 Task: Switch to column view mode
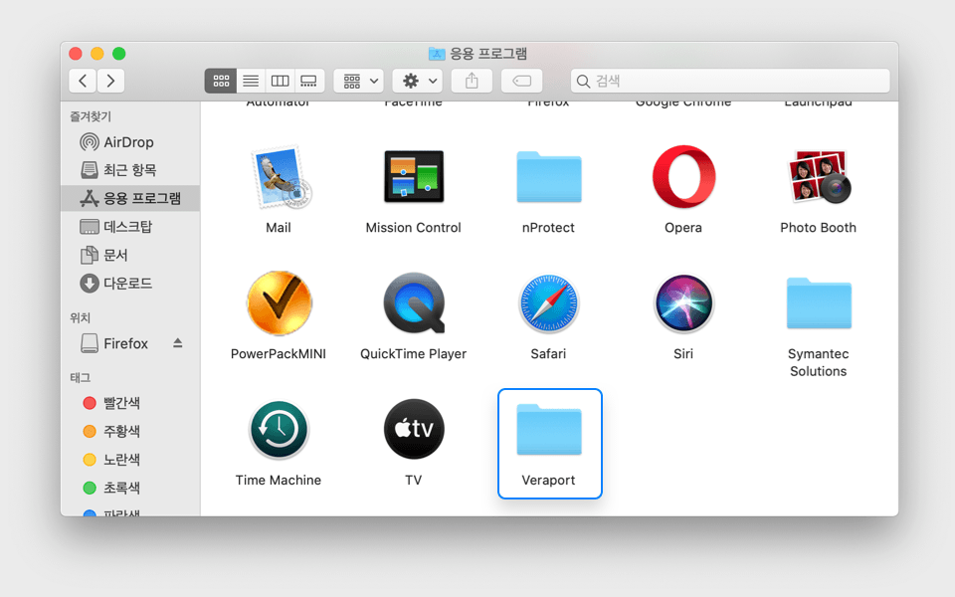tap(280, 81)
